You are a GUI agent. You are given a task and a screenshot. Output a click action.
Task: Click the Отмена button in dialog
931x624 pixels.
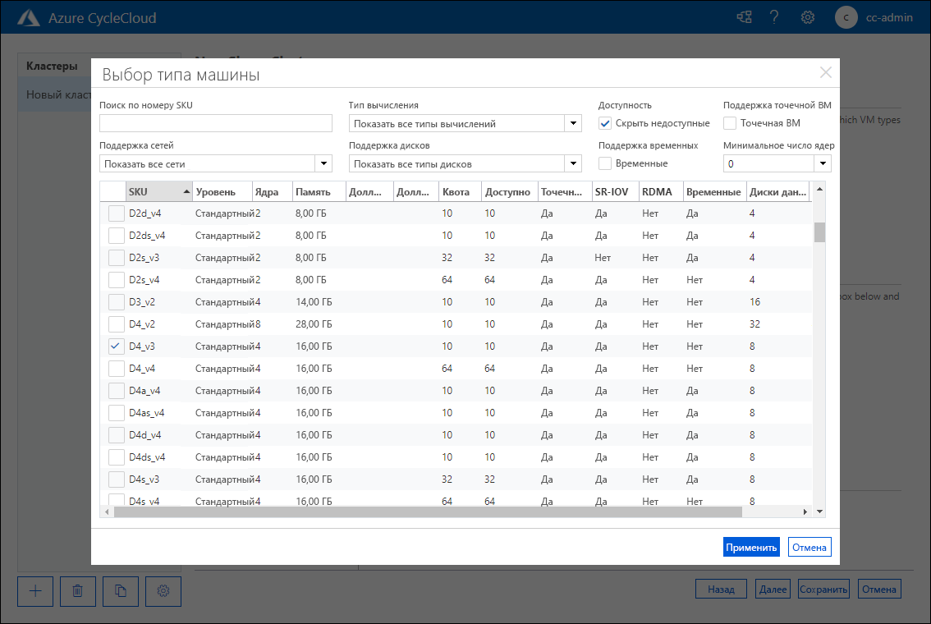[809, 548]
